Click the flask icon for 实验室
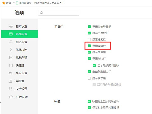The image size is (152, 114). [x=11, y=81]
